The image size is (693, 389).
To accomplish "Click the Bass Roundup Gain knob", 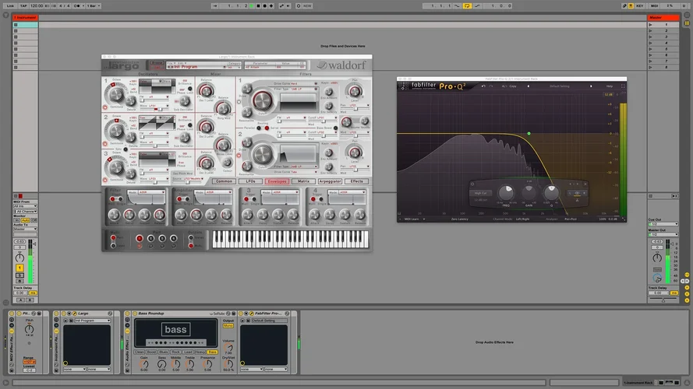I will point(144,364).
